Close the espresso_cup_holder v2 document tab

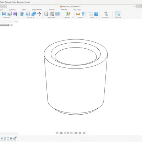coord(134,6)
